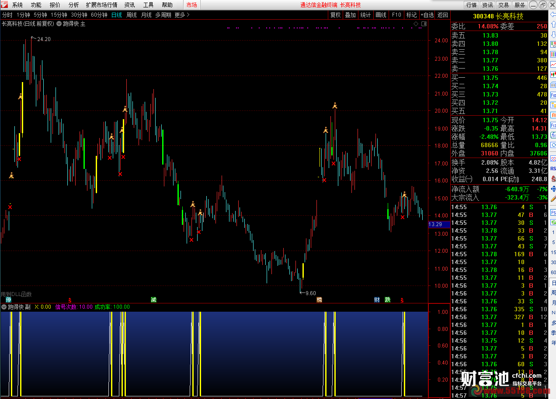
Task: Select the 15分钟 period tab
Action: [59, 15]
